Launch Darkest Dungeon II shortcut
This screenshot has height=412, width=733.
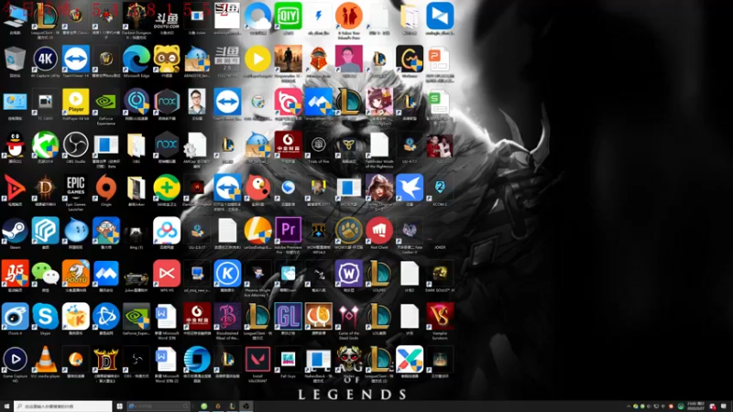136,16
